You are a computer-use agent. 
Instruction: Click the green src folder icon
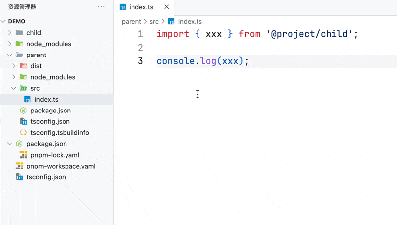23,88
